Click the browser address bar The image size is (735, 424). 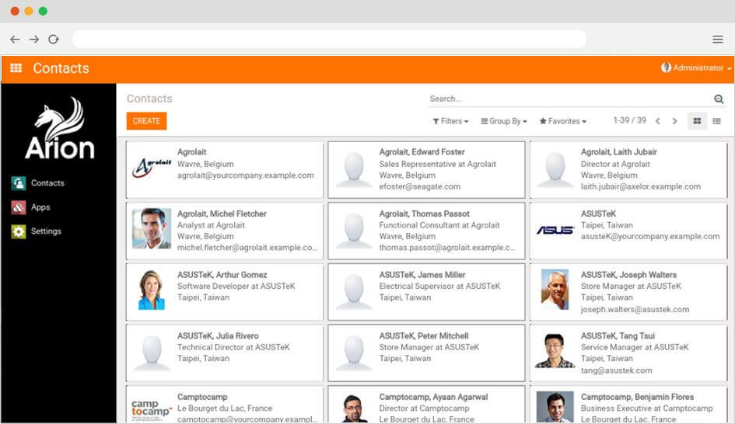329,40
